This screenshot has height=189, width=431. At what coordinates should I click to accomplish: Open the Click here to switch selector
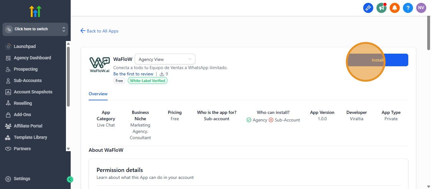point(35,29)
